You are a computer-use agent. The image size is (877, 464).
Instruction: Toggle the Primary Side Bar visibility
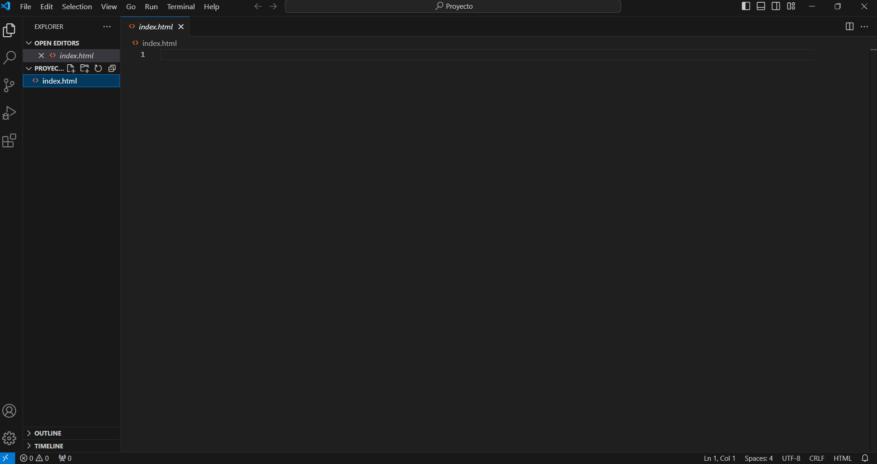pyautogui.click(x=746, y=6)
